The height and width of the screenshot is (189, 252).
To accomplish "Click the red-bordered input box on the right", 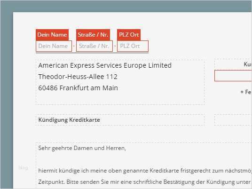I will (233, 76).
